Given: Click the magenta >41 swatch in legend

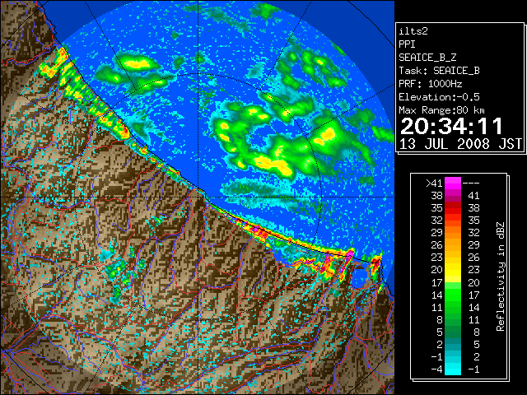Looking at the screenshot, I should tap(453, 183).
